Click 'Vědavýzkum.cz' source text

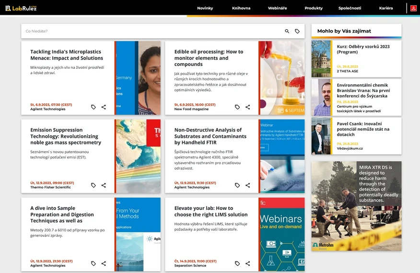pos(350,149)
